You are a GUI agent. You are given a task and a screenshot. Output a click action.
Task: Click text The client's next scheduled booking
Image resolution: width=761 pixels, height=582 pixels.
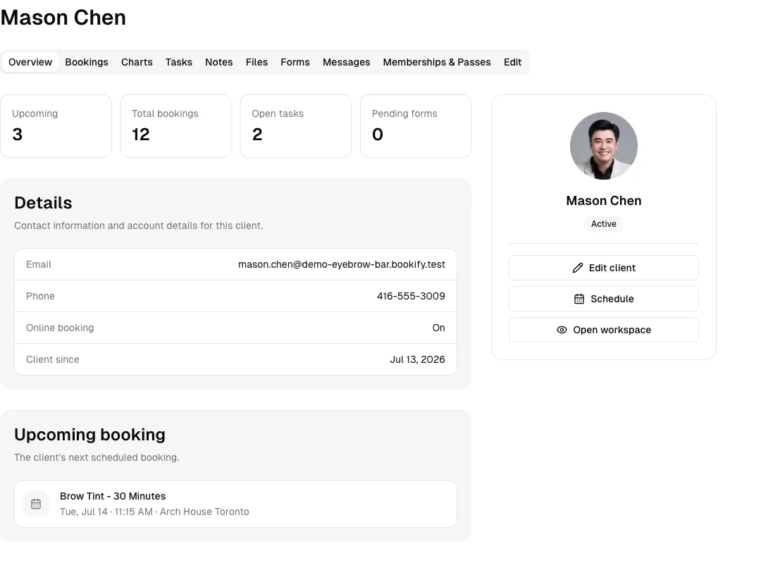point(97,457)
